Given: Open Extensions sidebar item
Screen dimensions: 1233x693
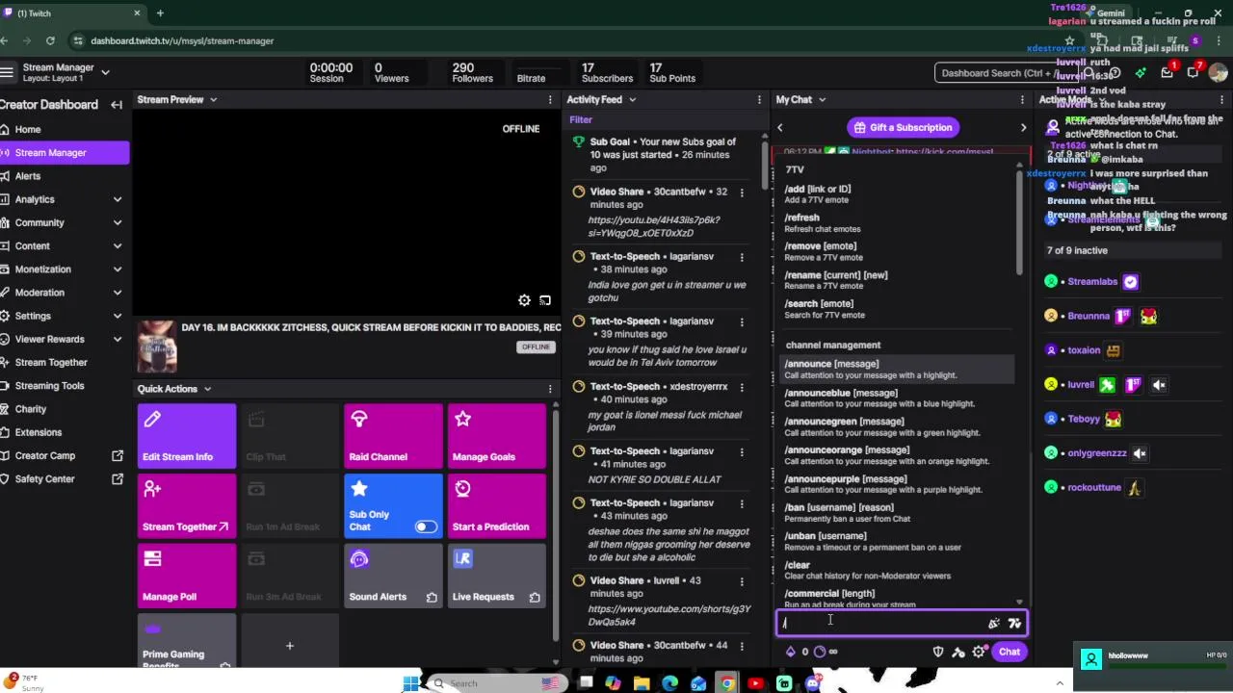Looking at the screenshot, I should tap(64, 432).
